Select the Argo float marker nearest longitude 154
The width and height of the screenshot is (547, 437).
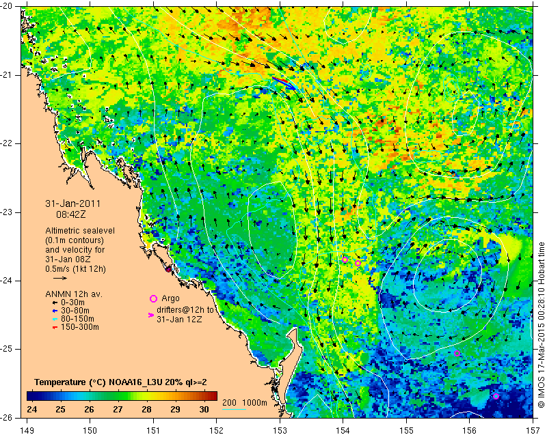click(345, 259)
